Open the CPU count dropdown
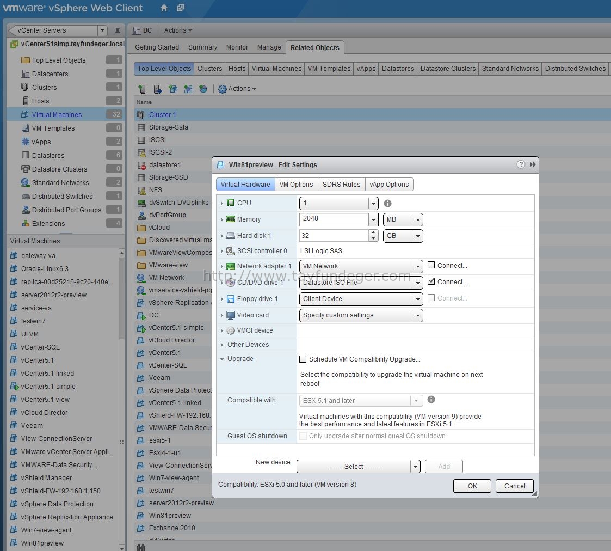This screenshot has width=611, height=551. [x=373, y=203]
